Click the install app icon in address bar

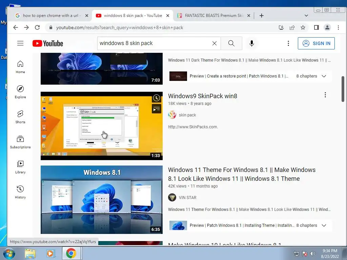[281, 27]
